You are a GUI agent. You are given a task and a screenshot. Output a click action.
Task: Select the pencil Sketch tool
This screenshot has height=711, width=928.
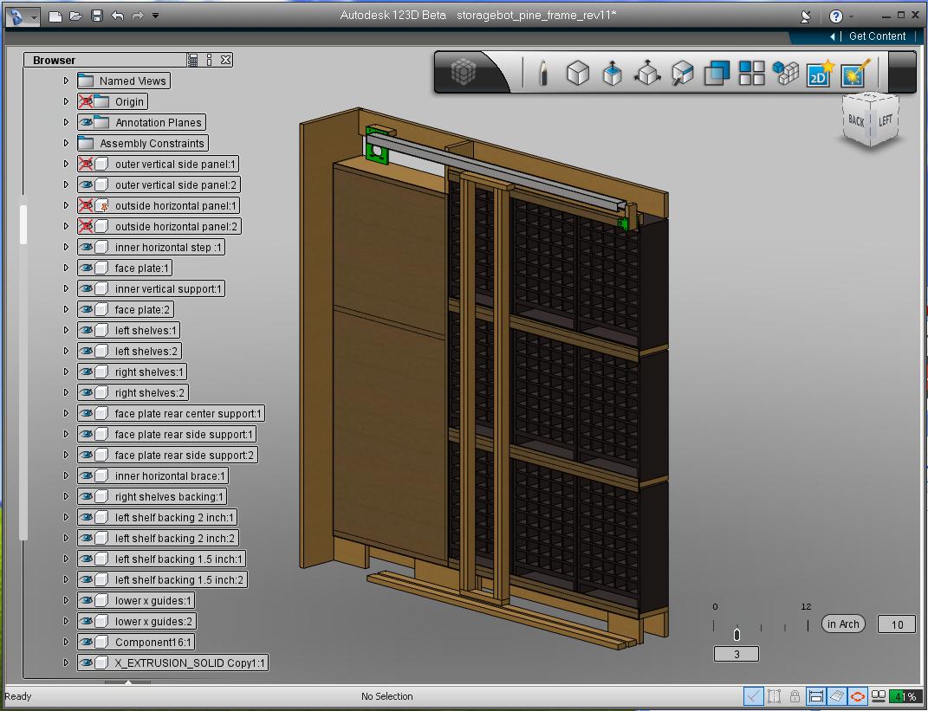pyautogui.click(x=543, y=73)
